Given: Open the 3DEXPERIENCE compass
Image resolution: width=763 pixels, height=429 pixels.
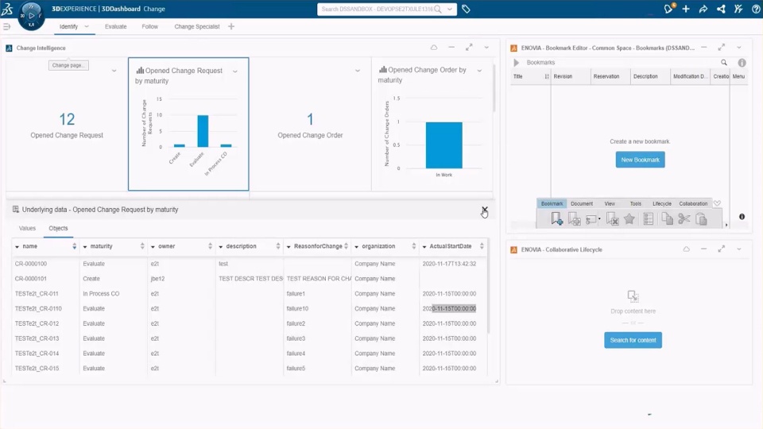Looking at the screenshot, I should coord(31,16).
